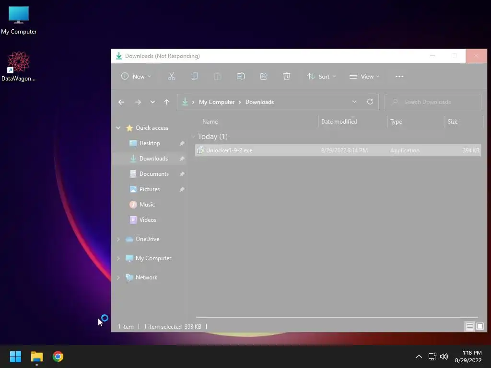Select the My Computer desktop icon
Screen dimensions: 491x368
point(19,20)
